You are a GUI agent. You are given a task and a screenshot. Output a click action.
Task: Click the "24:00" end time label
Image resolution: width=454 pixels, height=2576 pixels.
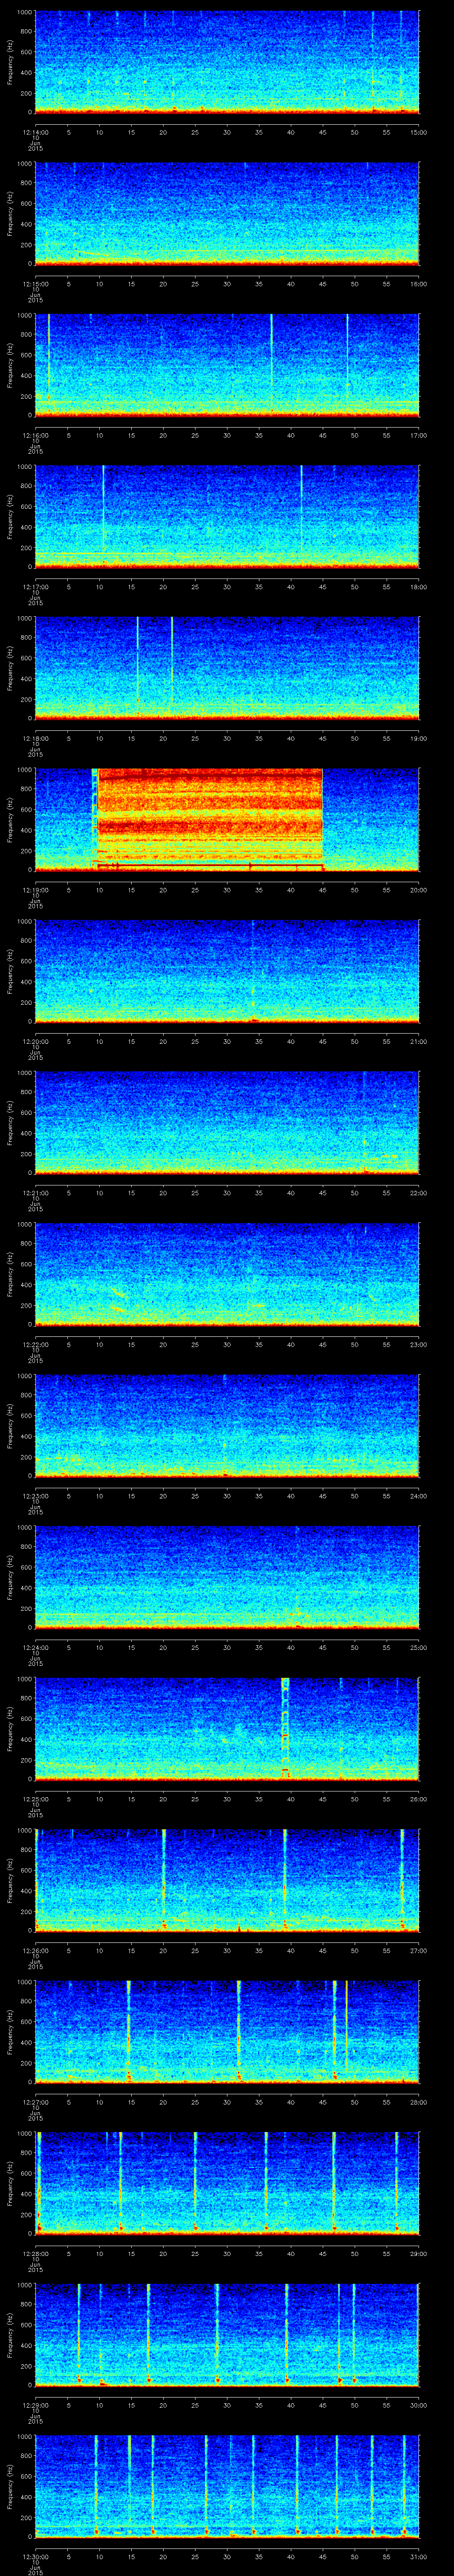tap(419, 1495)
